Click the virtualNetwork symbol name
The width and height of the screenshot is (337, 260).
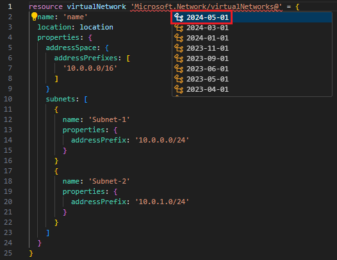coord(96,6)
